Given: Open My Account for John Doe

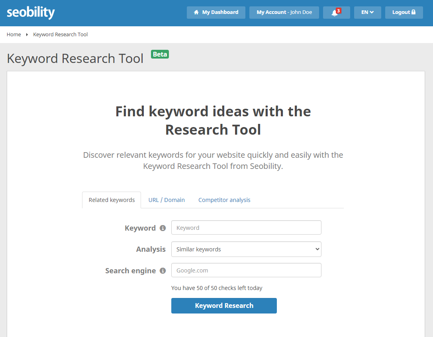Looking at the screenshot, I should pos(284,12).
